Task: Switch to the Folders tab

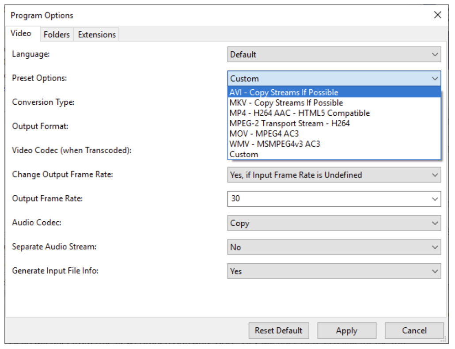Action: pos(57,34)
